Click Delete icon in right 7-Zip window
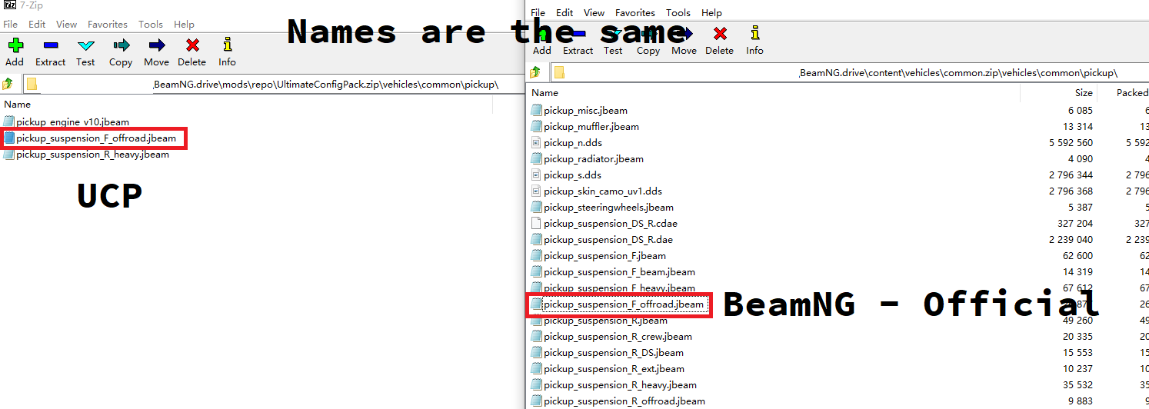This screenshot has height=409, width=1149. (720, 34)
